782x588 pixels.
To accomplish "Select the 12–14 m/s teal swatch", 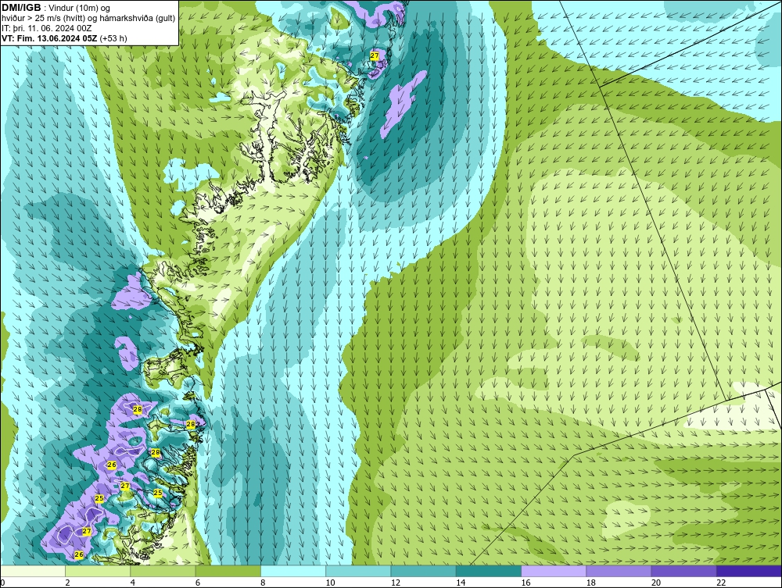I will coord(423,571).
